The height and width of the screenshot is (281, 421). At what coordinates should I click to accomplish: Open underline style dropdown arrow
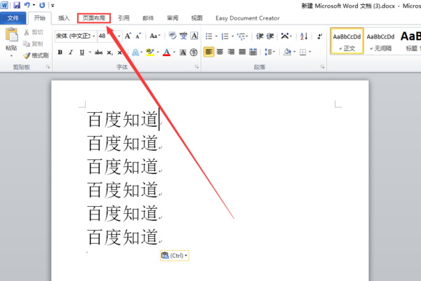point(90,53)
